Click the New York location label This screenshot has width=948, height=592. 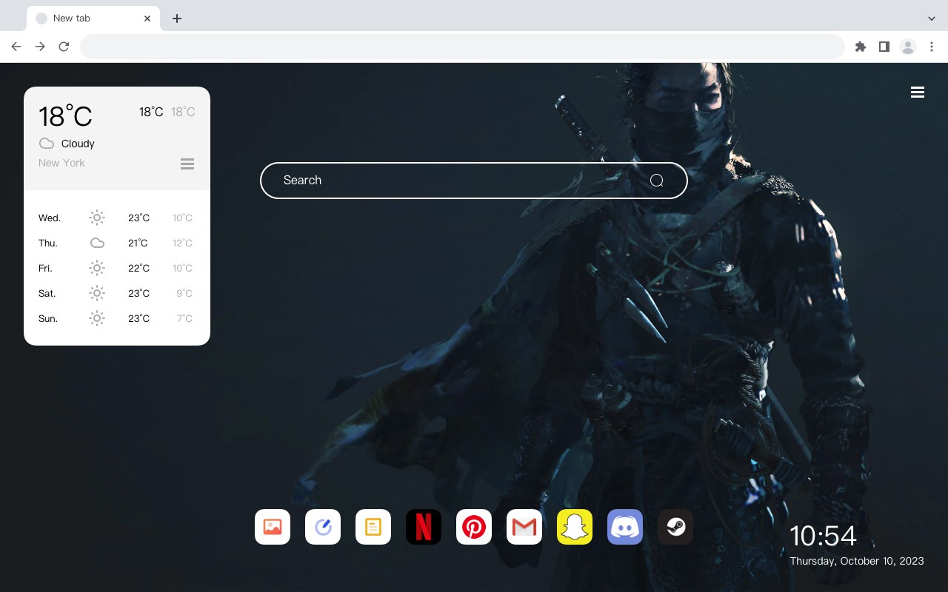point(61,163)
